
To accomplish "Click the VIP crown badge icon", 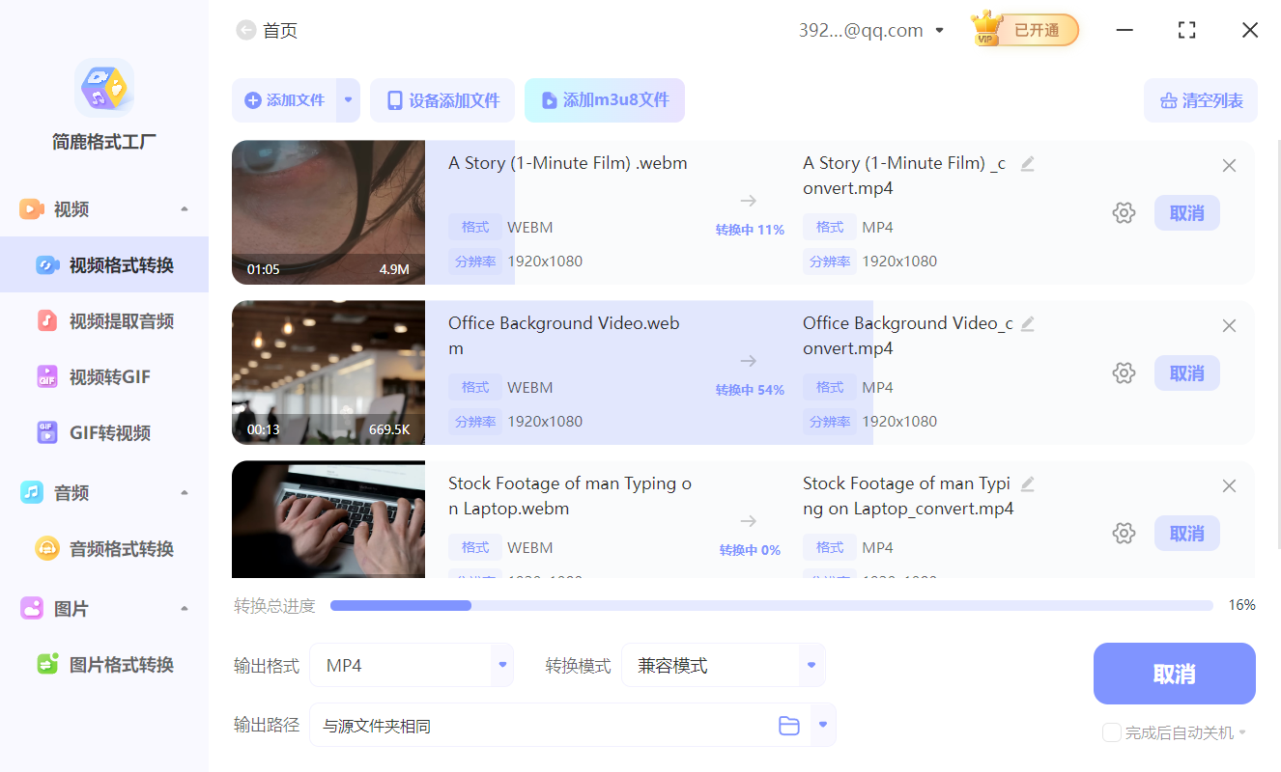I will click(x=986, y=29).
